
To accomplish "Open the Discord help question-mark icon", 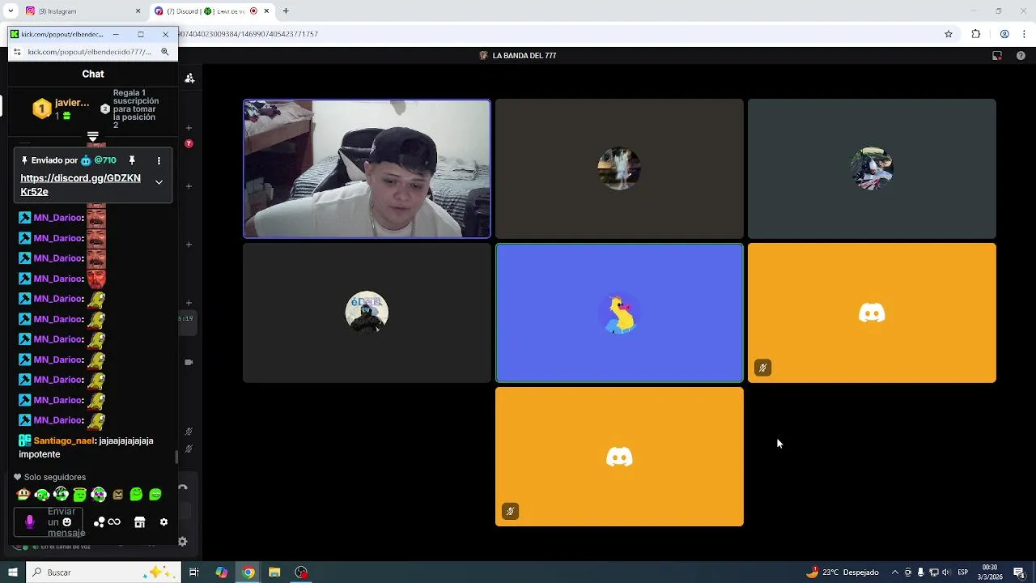I will click(1021, 56).
